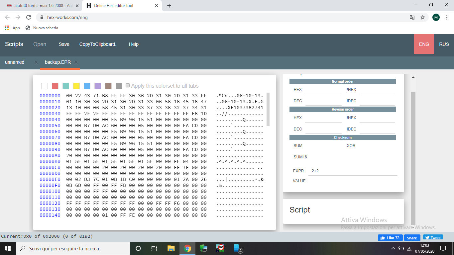
Task: Click CopyToClipboard in the header
Action: (98, 44)
